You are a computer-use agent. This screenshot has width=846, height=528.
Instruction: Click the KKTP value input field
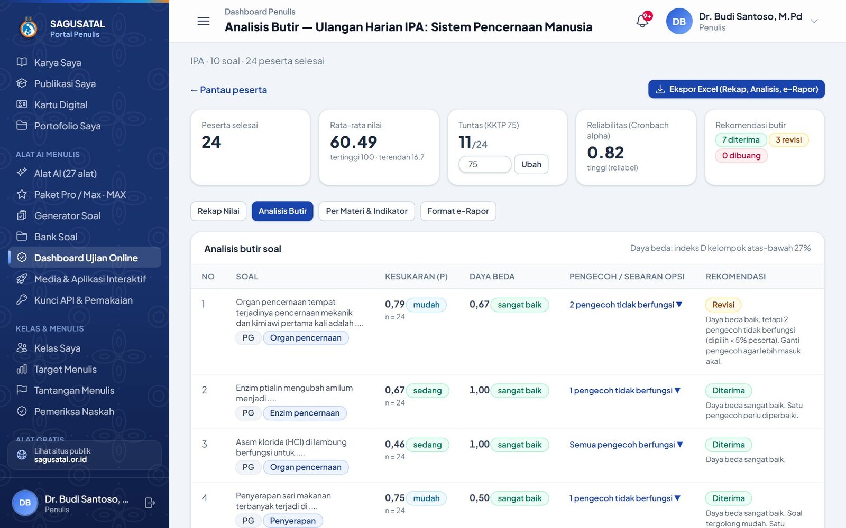tap(485, 164)
